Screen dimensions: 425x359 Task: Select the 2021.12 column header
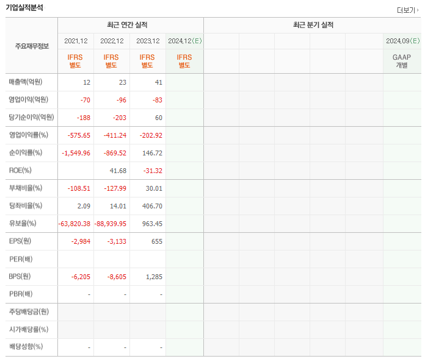[76, 41]
